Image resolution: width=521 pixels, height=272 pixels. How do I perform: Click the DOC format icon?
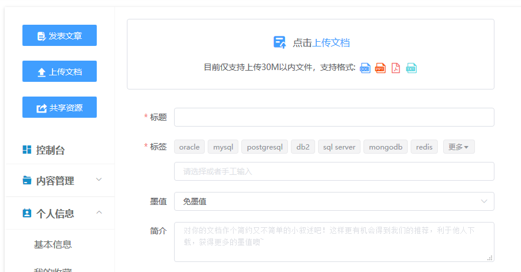pos(365,68)
